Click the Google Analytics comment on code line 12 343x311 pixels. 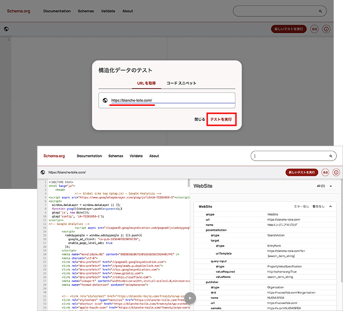(69, 224)
